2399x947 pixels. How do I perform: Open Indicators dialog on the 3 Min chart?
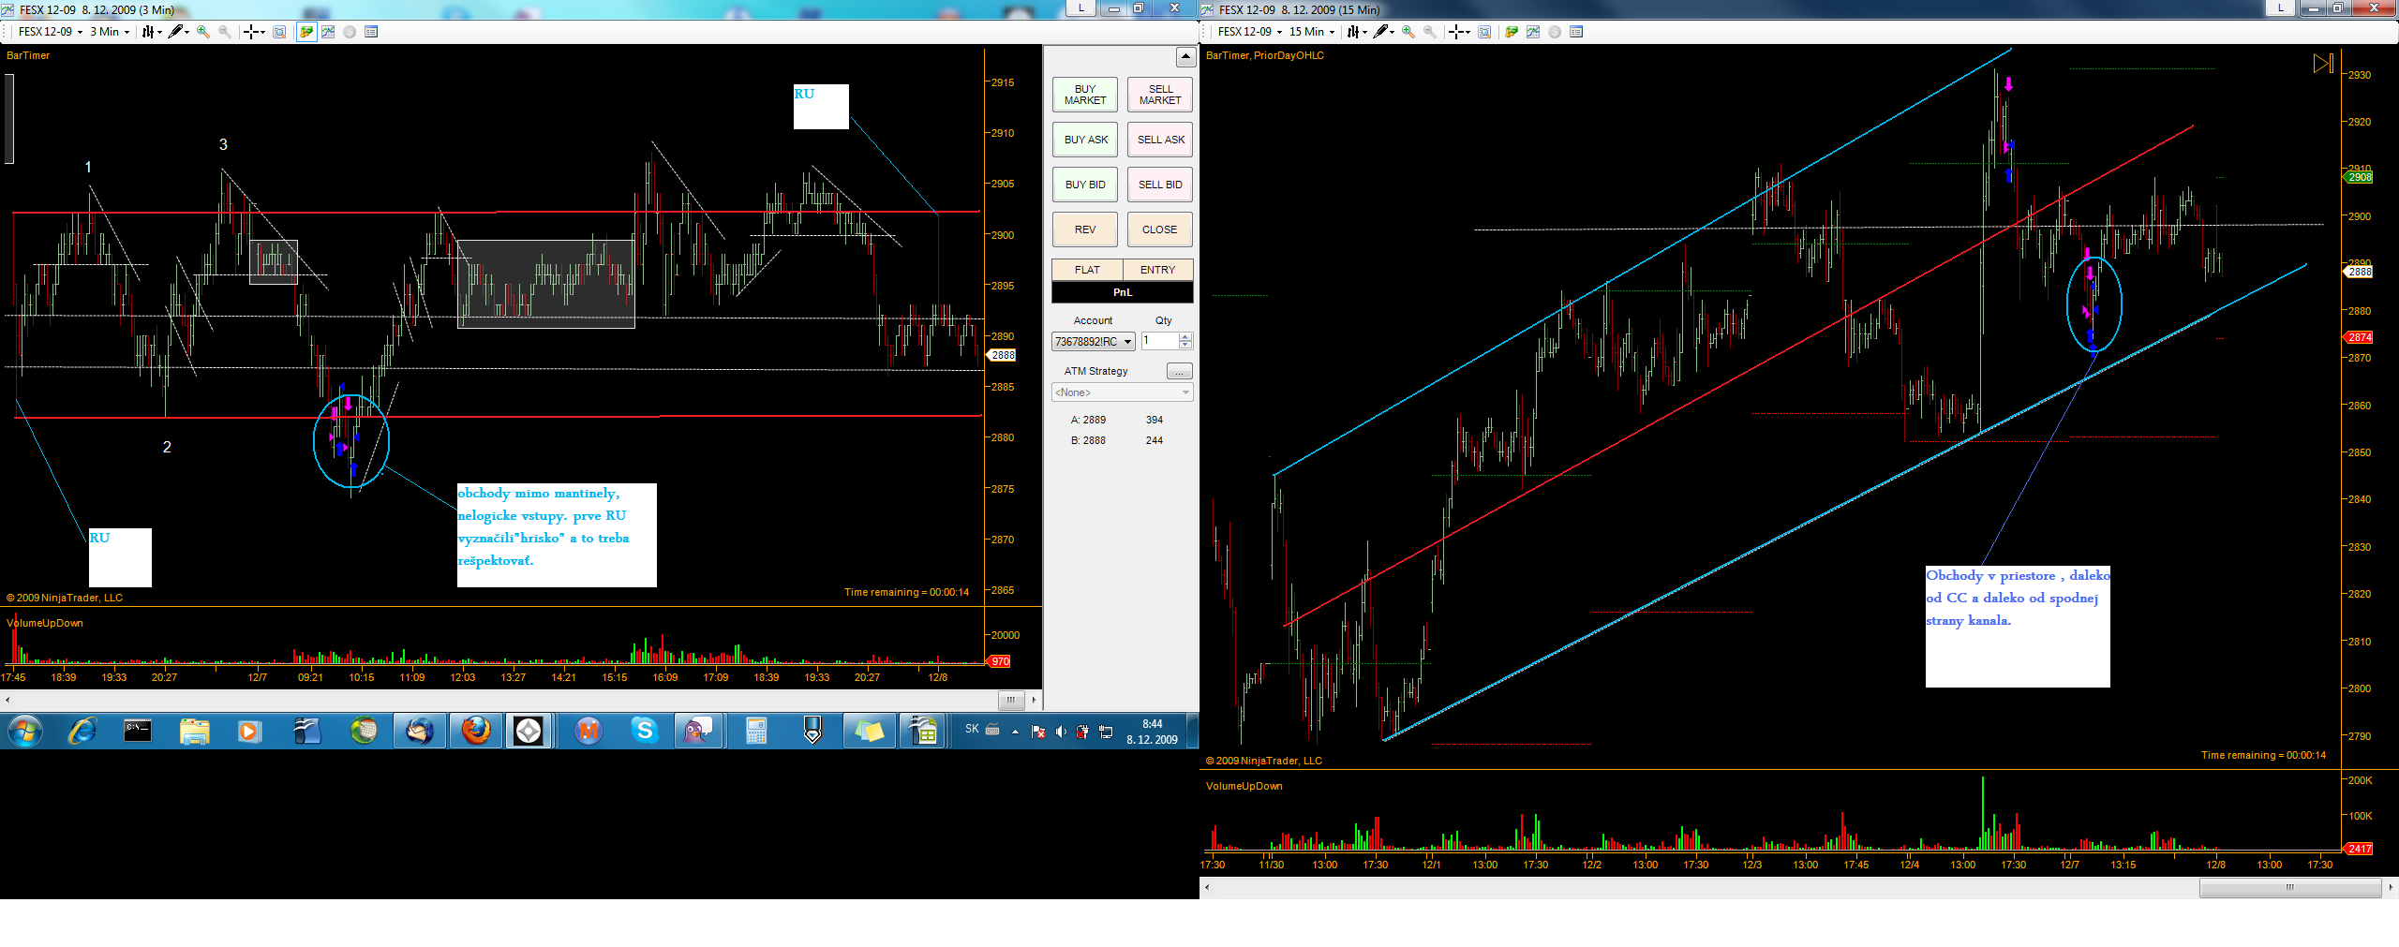click(328, 32)
